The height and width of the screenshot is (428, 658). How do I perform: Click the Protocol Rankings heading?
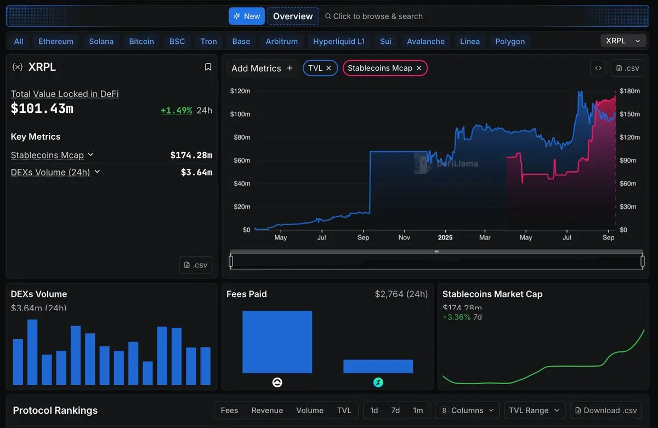click(55, 410)
